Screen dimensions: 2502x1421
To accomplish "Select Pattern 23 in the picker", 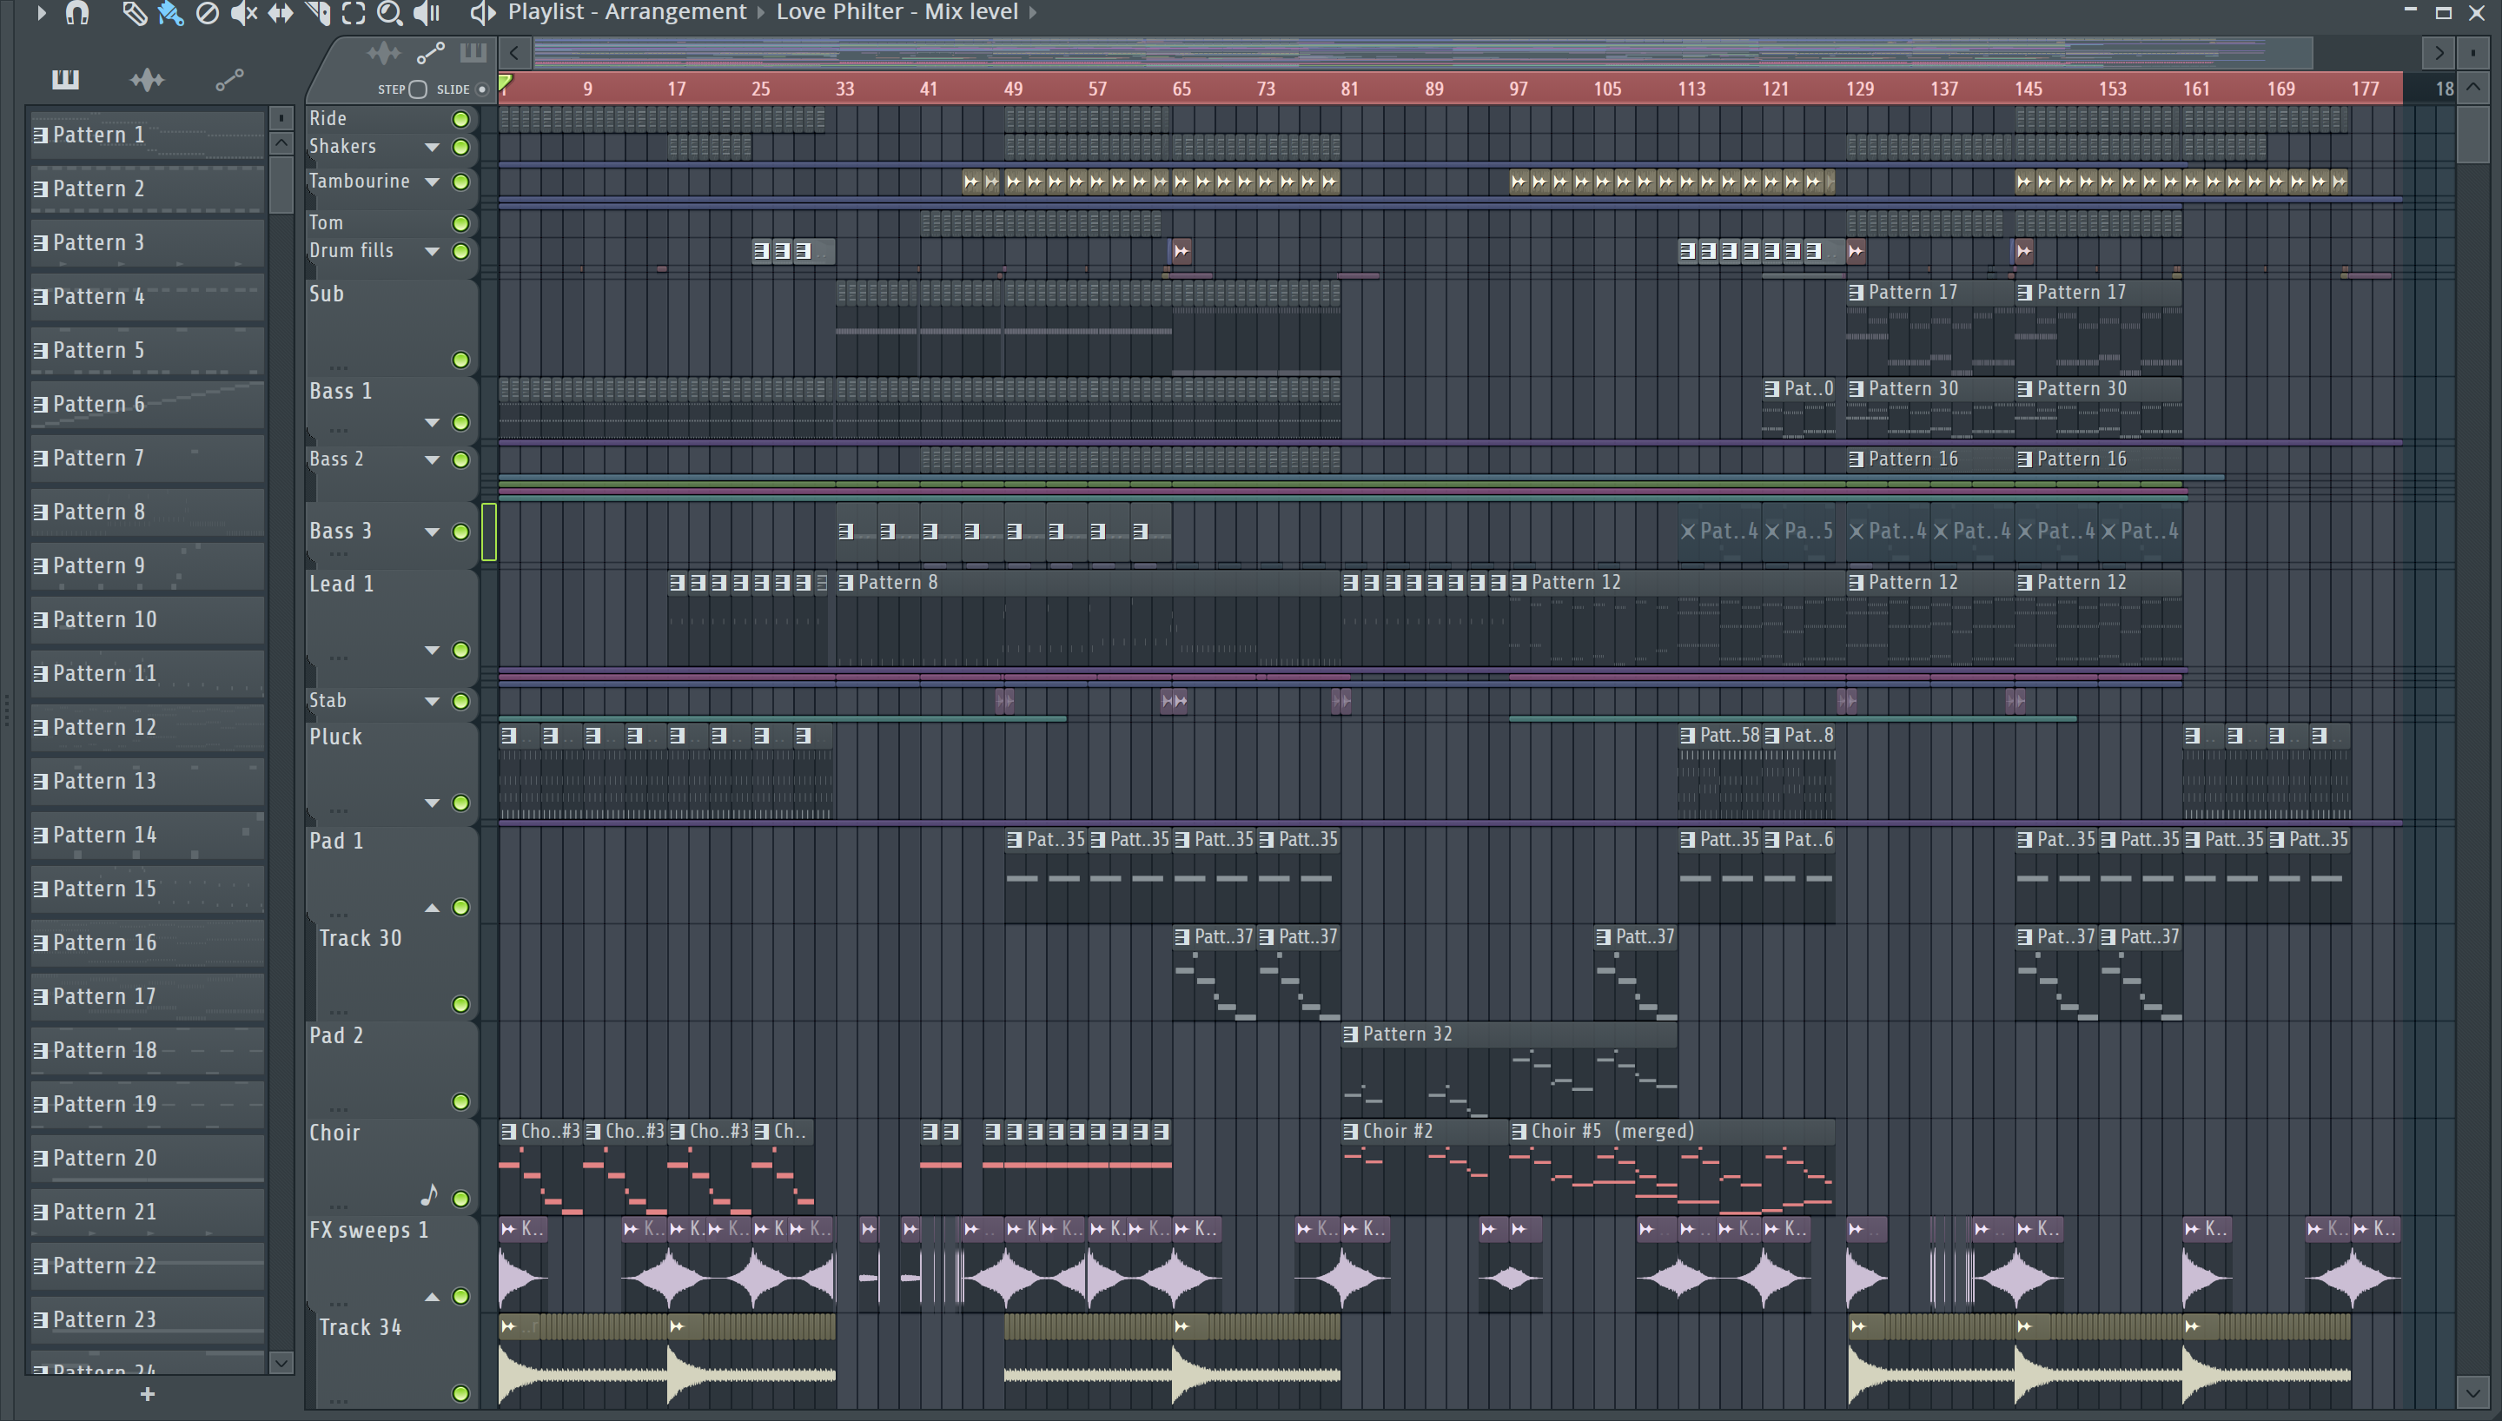I will point(149,1319).
